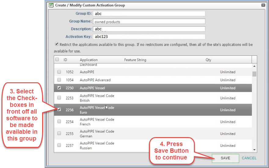This screenshot has height=168, width=269.
Task: Uncheck the Vessel Code Euro 2256 checkbox
Action: coord(59,109)
